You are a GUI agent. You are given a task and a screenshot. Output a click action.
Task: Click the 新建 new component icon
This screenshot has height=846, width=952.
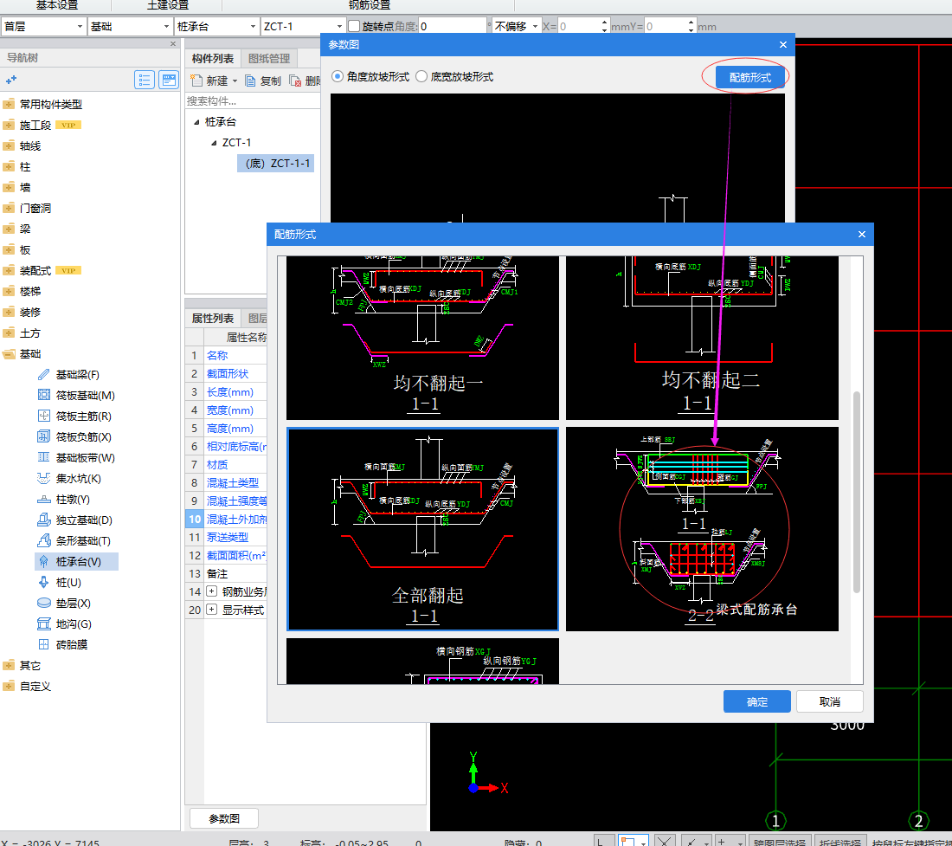(196, 81)
